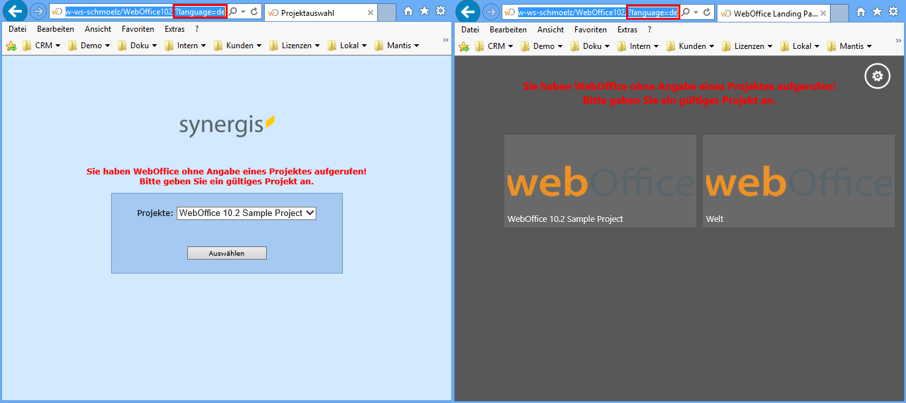Click the Back arrow in the left browser window
The image size is (906, 403).
[x=15, y=11]
